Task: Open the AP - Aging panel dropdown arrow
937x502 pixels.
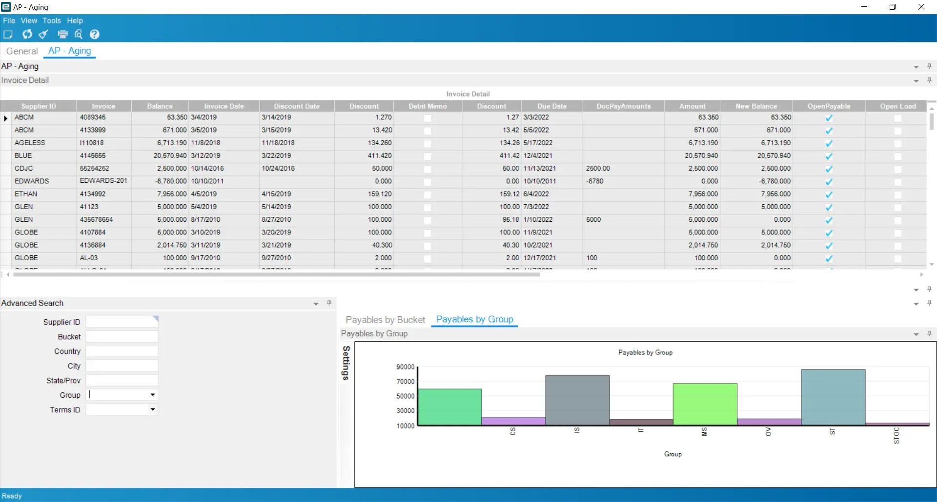Action: tap(916, 67)
